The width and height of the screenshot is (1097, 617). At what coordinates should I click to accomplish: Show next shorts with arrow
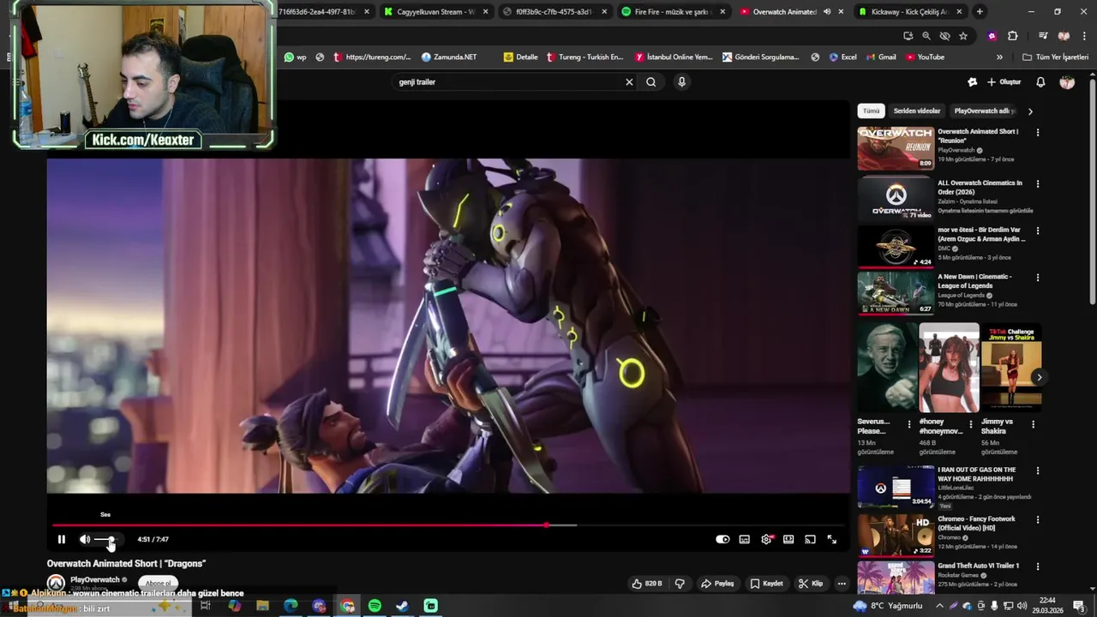pyautogui.click(x=1039, y=377)
